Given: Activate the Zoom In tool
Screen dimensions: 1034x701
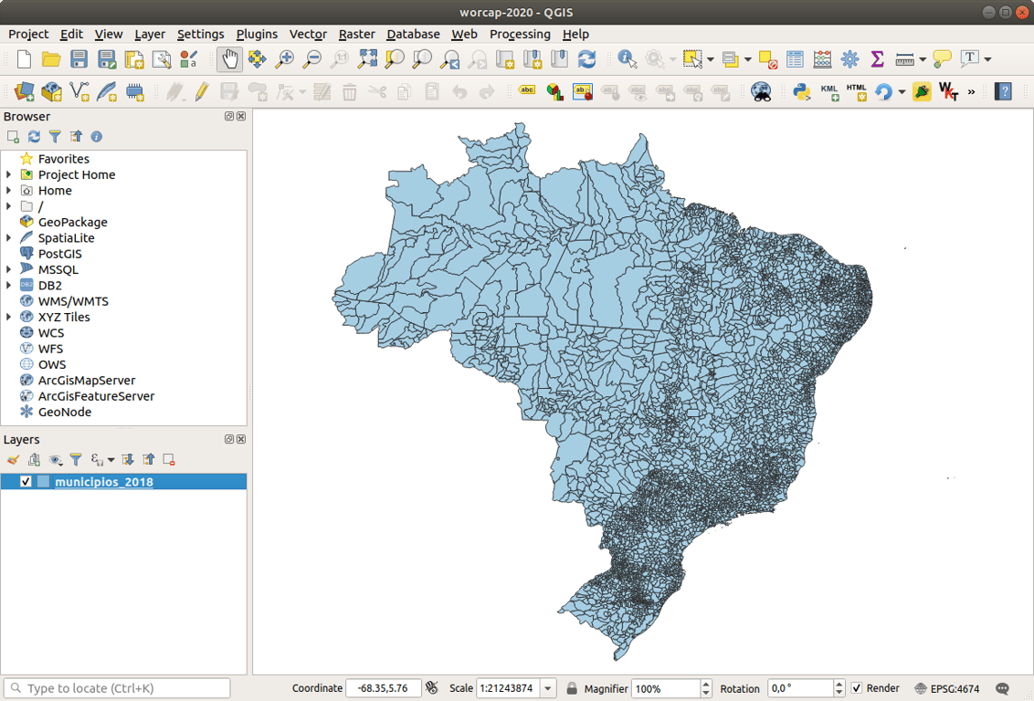Looking at the screenshot, I should (284, 58).
